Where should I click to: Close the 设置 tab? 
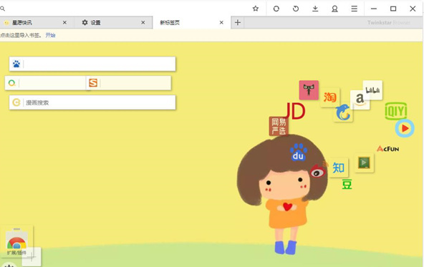point(143,22)
